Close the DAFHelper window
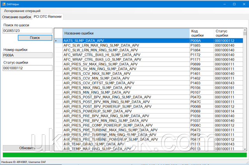Viewport: 249px width, 165px height. 244,4
